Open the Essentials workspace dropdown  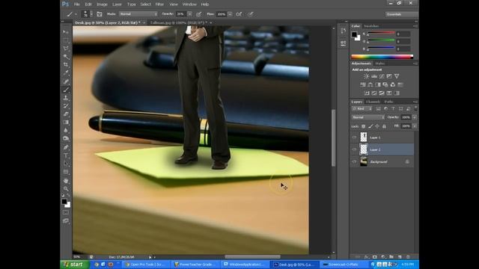(x=401, y=14)
